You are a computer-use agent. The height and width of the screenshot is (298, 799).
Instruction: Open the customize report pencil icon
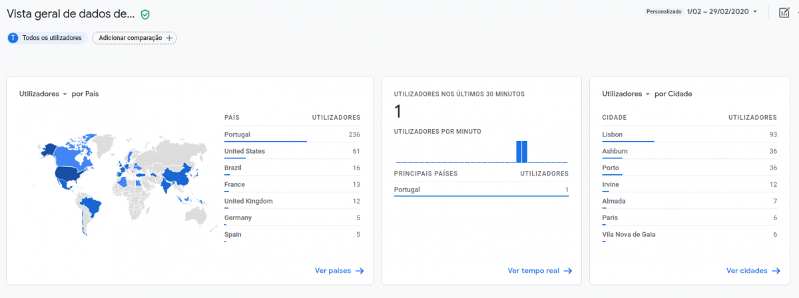(x=784, y=12)
